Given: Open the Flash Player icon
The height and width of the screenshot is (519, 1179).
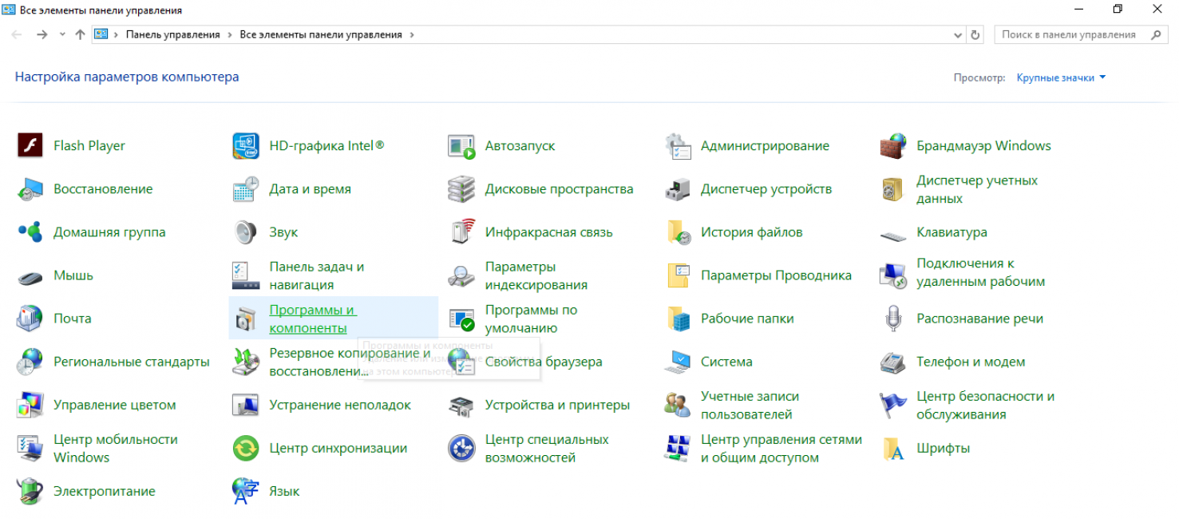Looking at the screenshot, I should 30,145.
